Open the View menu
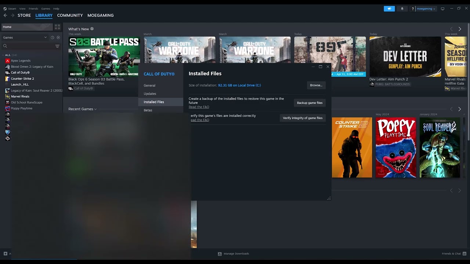 (22, 8)
